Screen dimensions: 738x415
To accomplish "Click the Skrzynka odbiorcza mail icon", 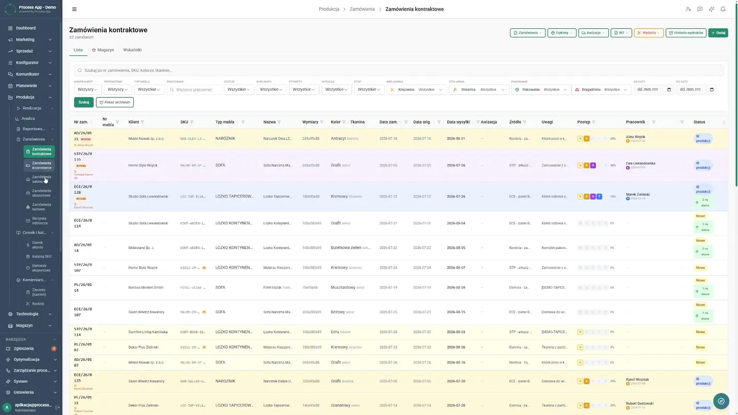I will pos(28,221).
